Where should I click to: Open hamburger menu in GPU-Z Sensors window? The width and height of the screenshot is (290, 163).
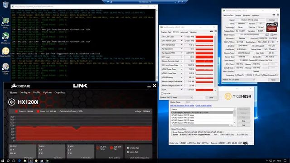pos(216,32)
